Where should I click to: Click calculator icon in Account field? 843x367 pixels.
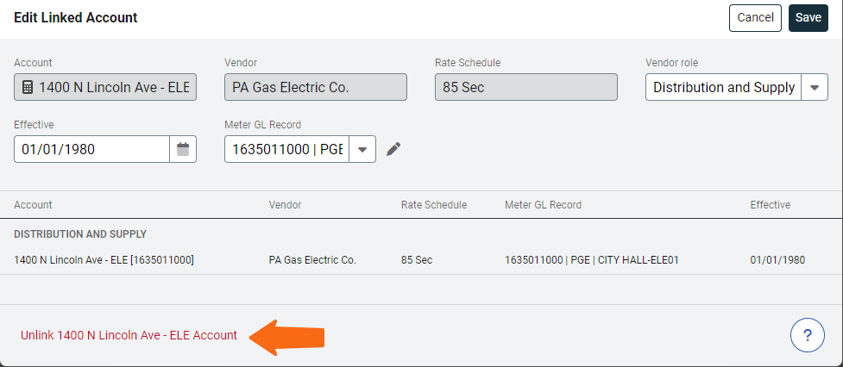pyautogui.click(x=28, y=88)
